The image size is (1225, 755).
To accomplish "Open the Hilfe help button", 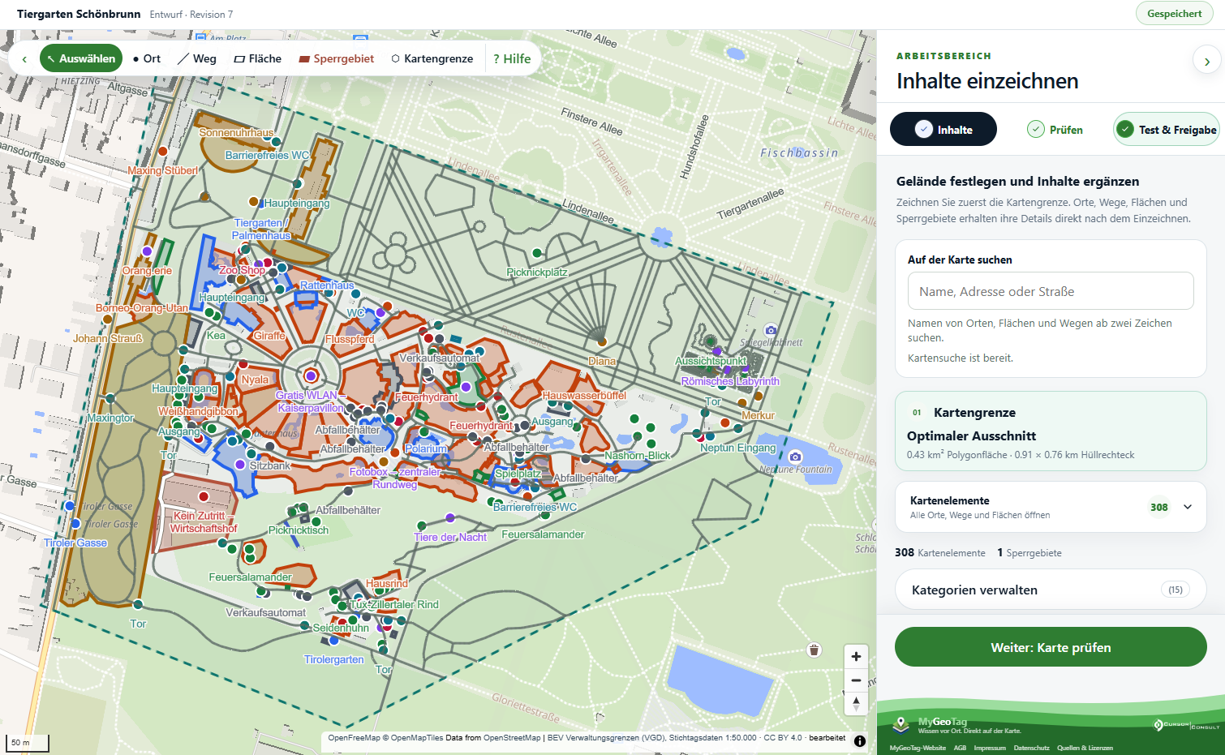I will click(x=512, y=58).
